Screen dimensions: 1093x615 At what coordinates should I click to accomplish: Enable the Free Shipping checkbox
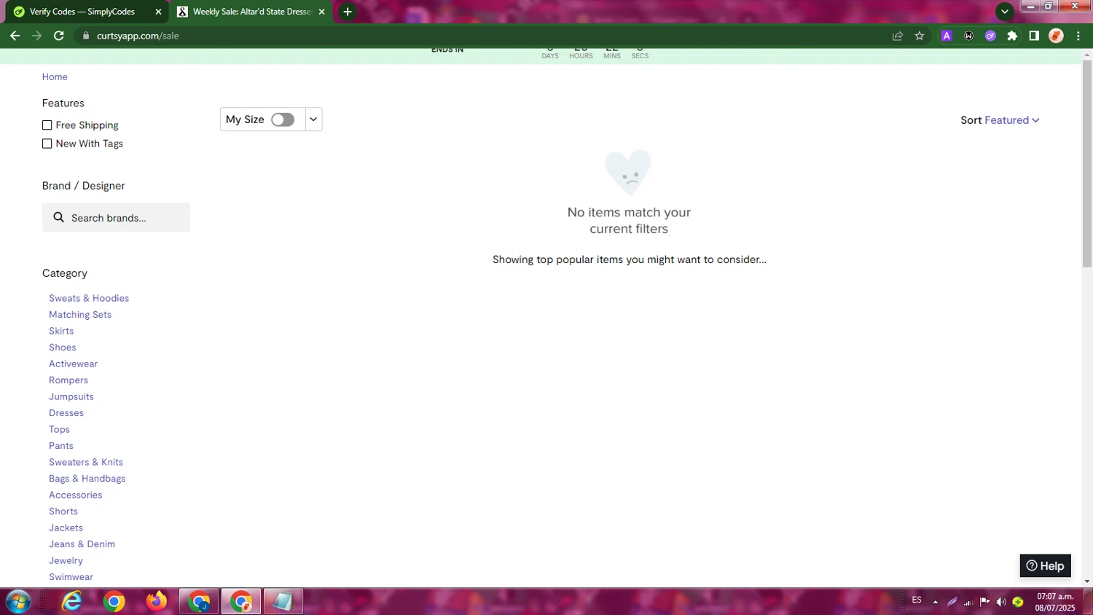pos(47,125)
